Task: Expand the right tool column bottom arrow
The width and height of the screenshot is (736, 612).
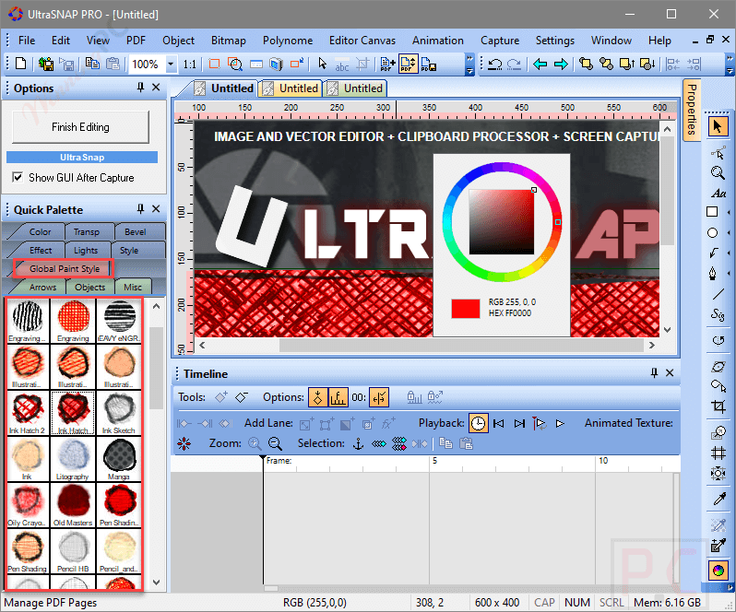Action: tap(730, 587)
